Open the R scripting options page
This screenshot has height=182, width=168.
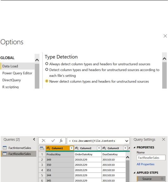(x=10, y=87)
